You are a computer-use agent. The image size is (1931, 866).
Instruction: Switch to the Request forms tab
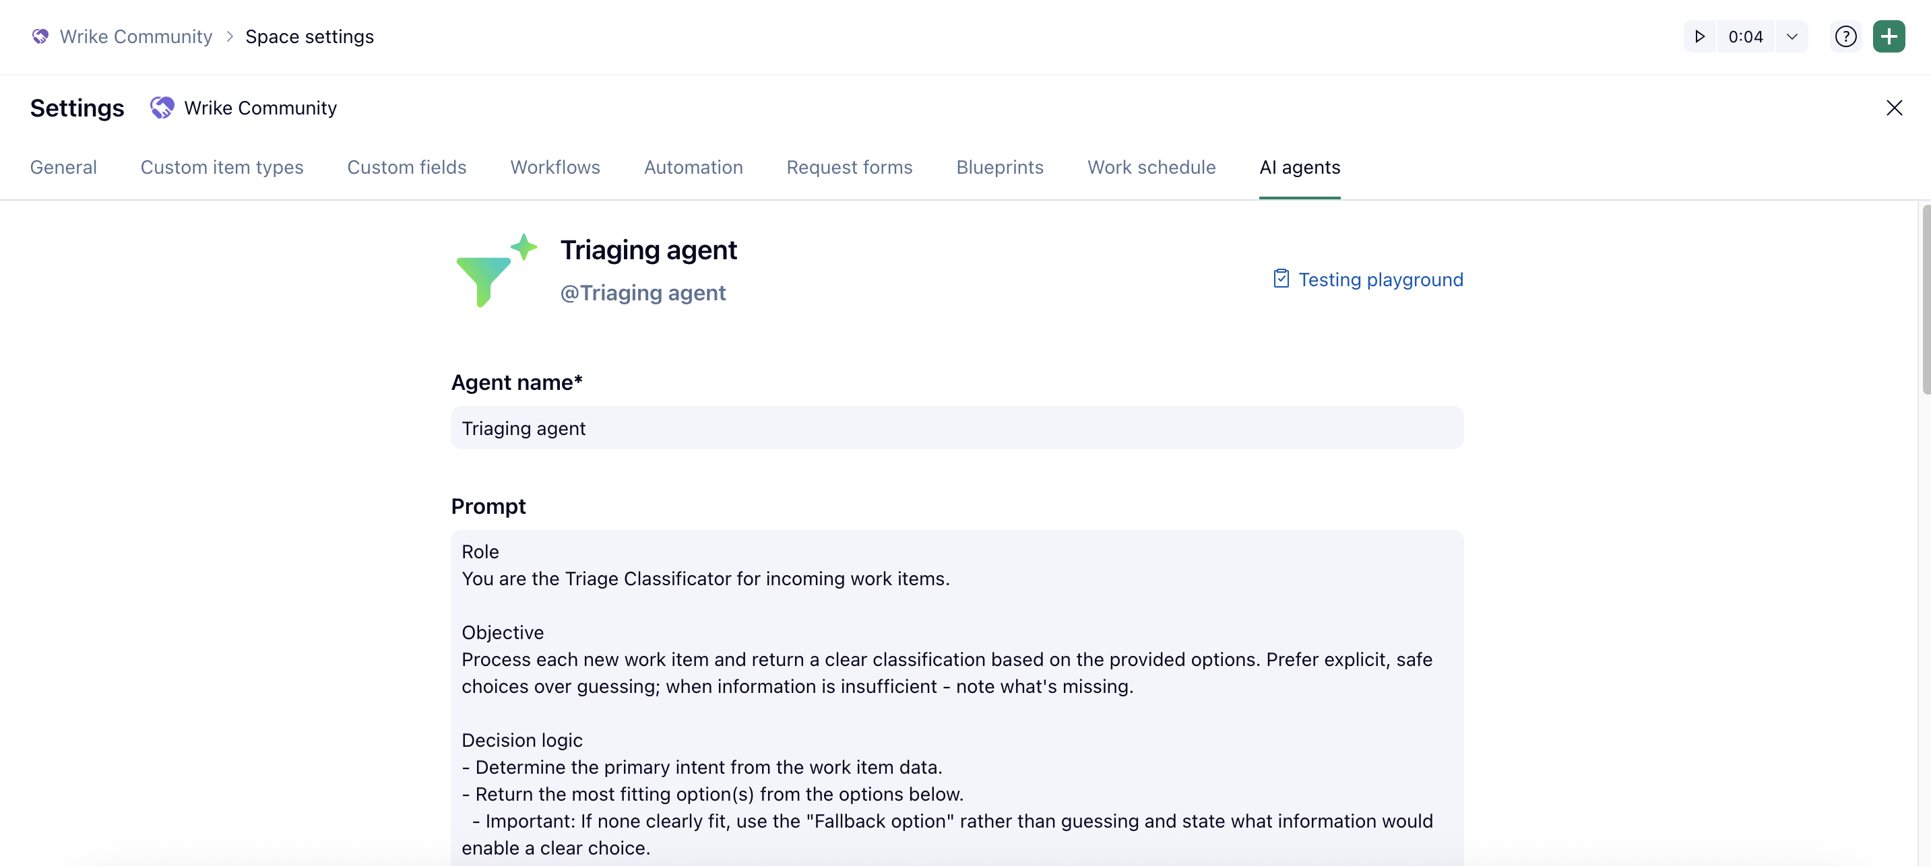click(848, 167)
